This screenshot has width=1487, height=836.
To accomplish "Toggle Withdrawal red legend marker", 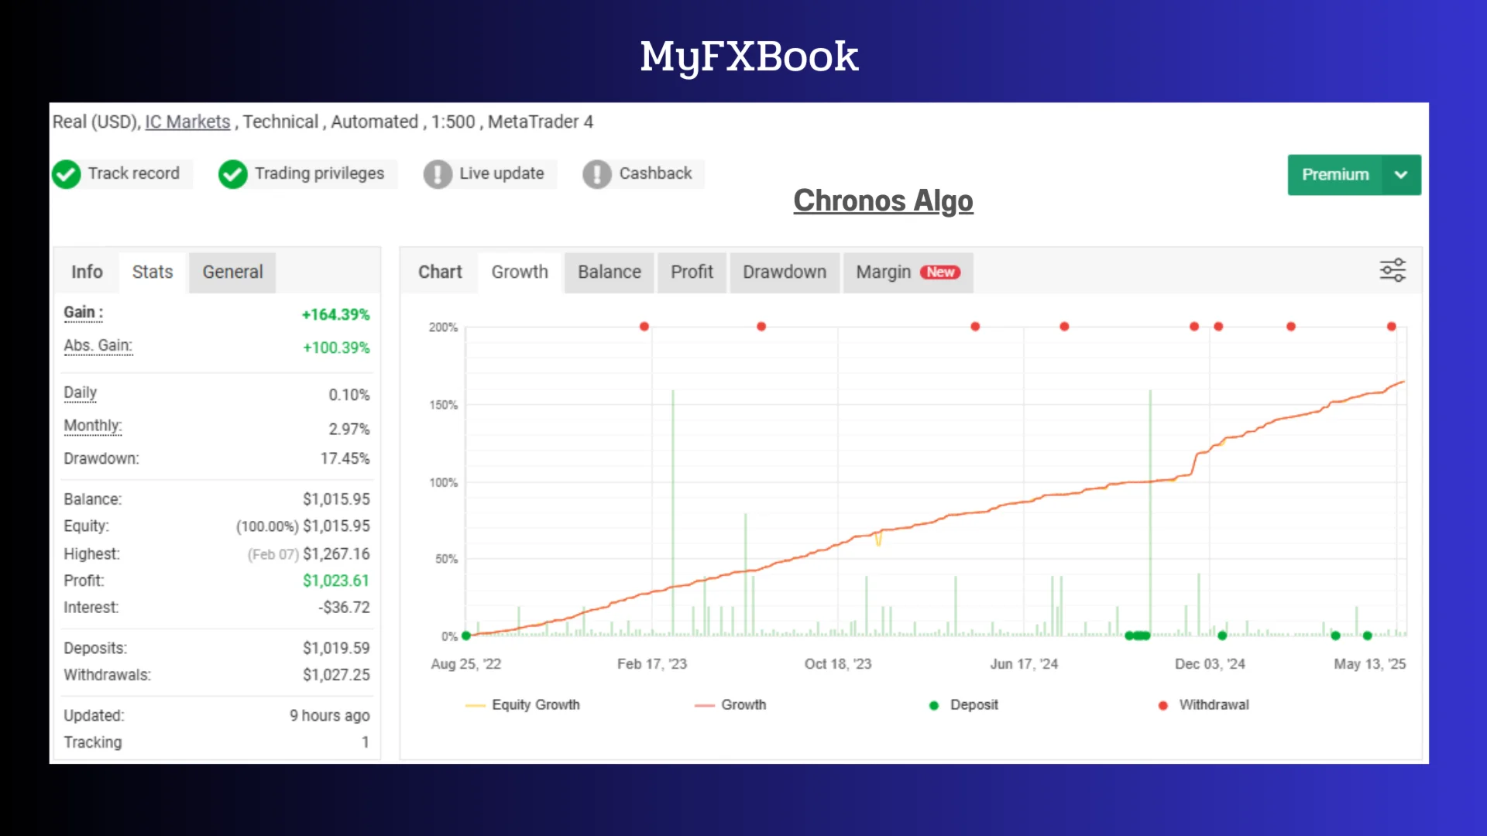I will (x=1162, y=705).
